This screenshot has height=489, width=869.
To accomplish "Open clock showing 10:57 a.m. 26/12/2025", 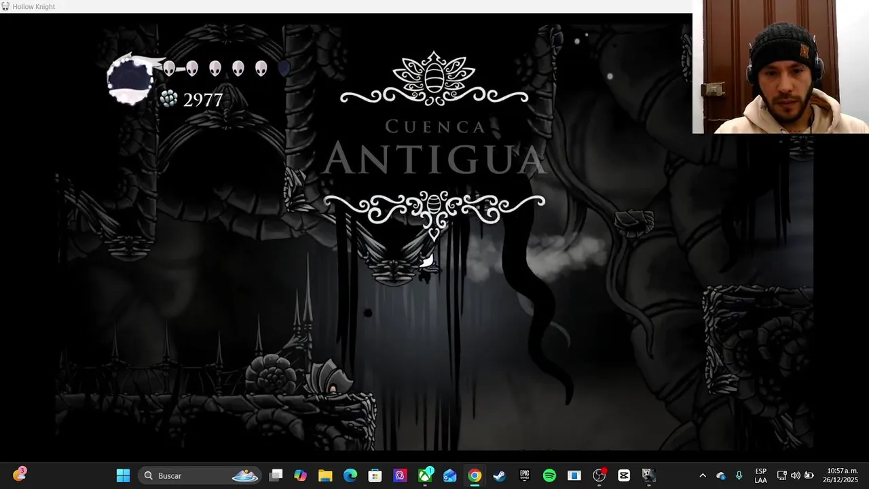I will 842,475.
